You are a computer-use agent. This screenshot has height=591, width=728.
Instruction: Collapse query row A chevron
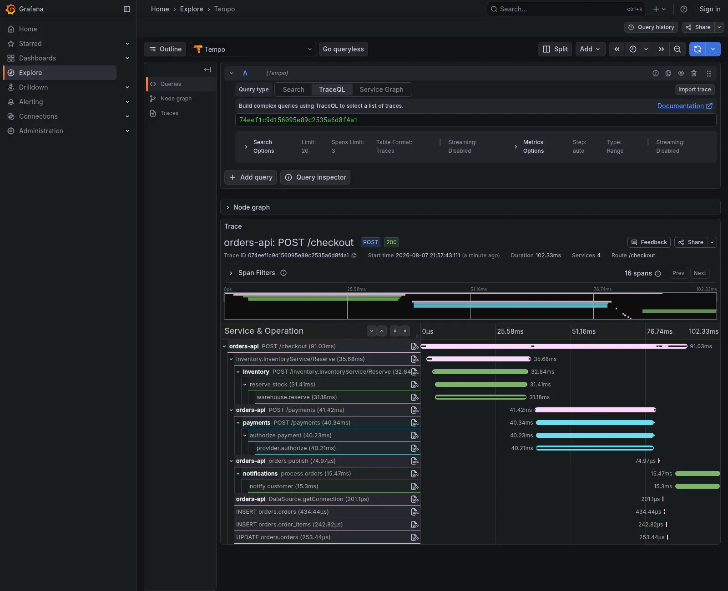(232, 73)
